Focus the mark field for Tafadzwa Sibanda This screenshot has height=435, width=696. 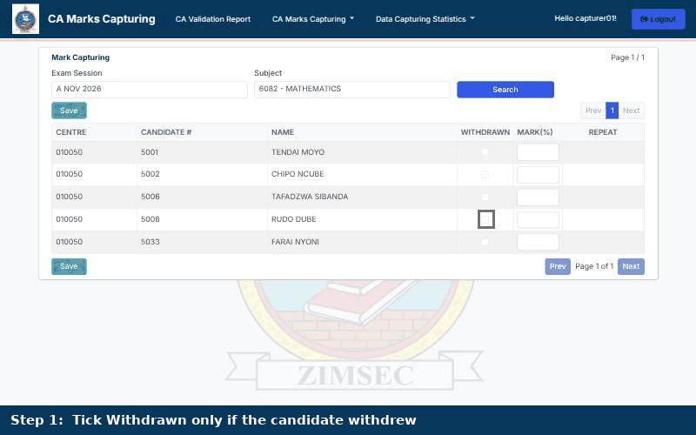coord(538,197)
